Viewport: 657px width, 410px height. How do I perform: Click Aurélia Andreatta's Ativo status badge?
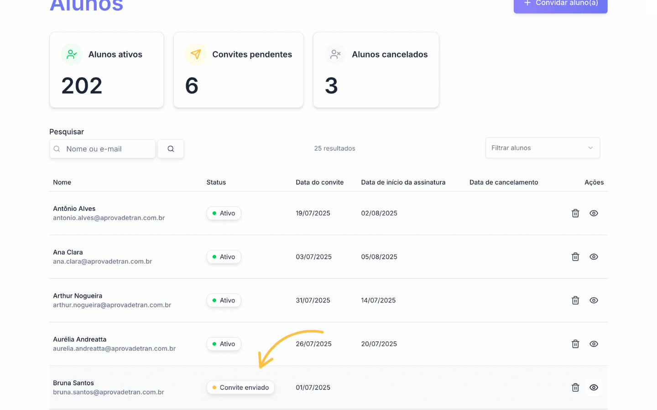pyautogui.click(x=224, y=344)
